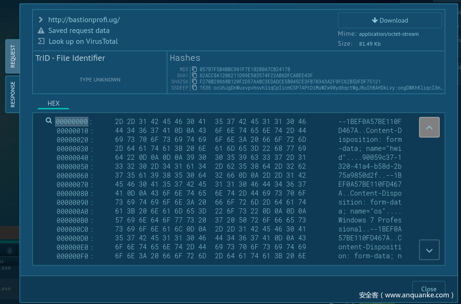
Task: Select ASCII text 'isposition: form'
Action: point(370,140)
